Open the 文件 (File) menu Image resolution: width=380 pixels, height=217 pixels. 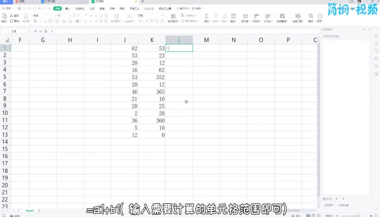[x=8, y=9]
